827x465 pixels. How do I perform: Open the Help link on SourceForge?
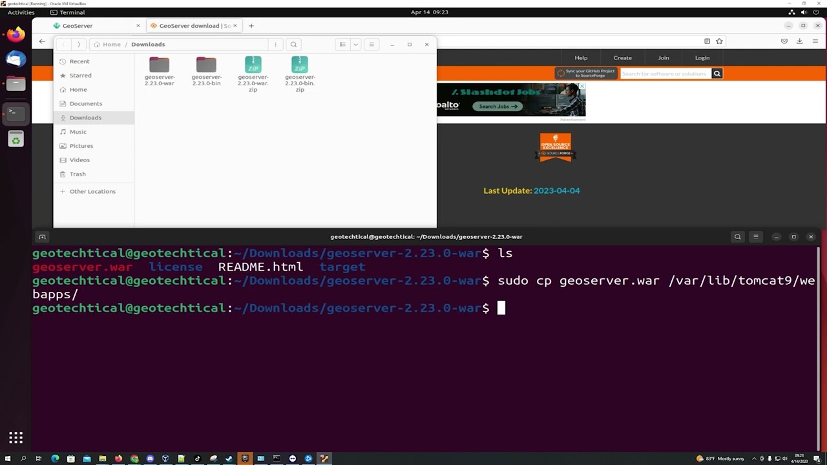click(x=581, y=58)
